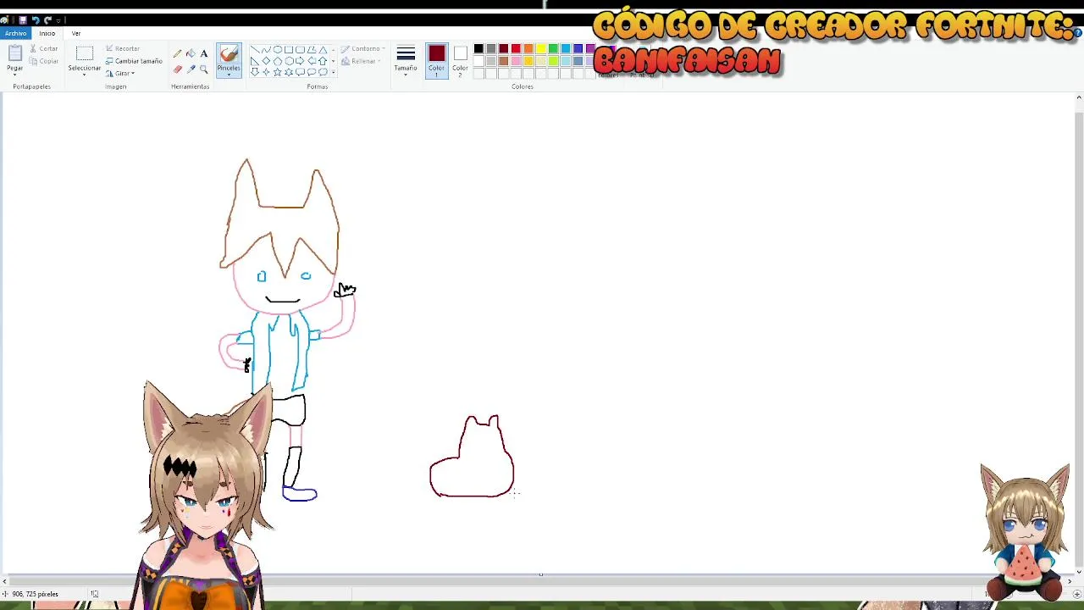
Task: Select the Pencil tool
Action: click(x=177, y=53)
